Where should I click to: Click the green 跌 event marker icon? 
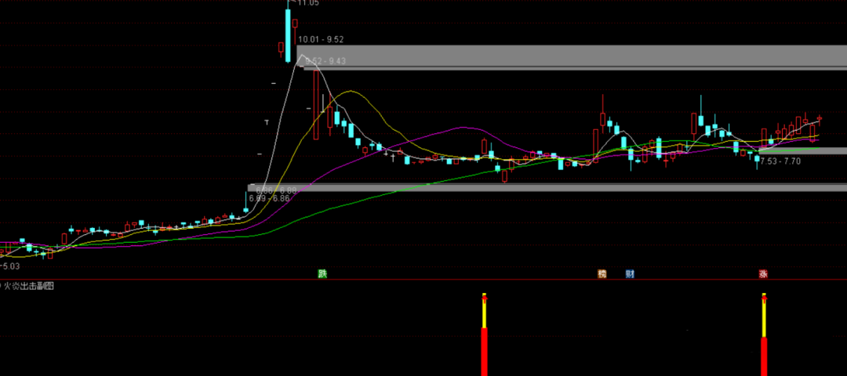tap(322, 274)
